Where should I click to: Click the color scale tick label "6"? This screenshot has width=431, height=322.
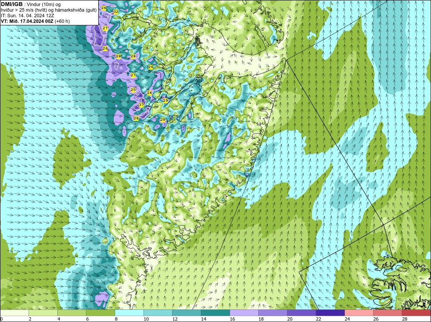(x=87, y=319)
